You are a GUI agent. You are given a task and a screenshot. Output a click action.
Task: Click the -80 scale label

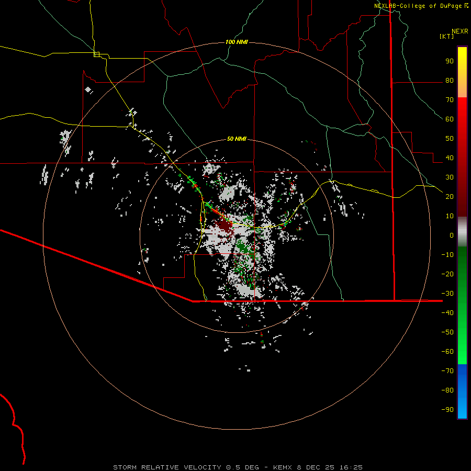click(x=447, y=390)
